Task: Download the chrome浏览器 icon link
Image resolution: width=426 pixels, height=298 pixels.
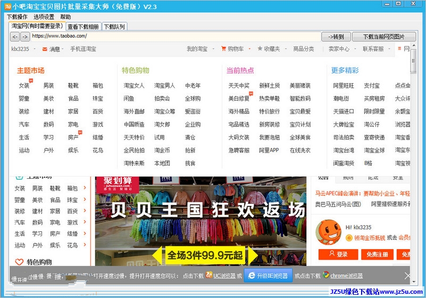Action: point(325,275)
